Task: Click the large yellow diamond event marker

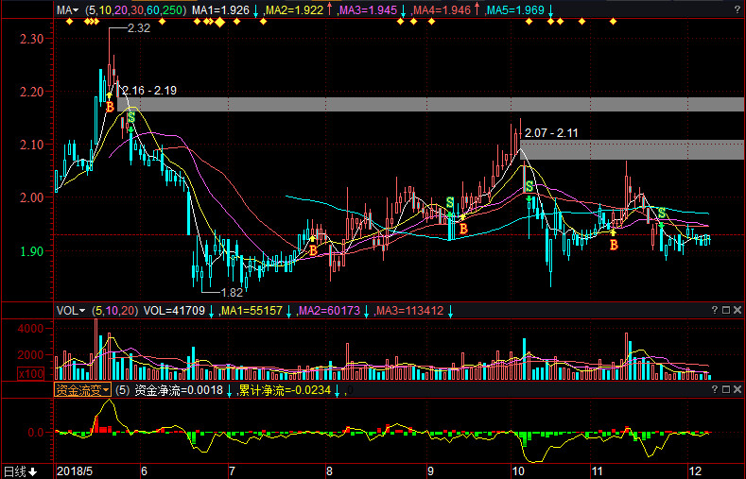Action: point(218,22)
